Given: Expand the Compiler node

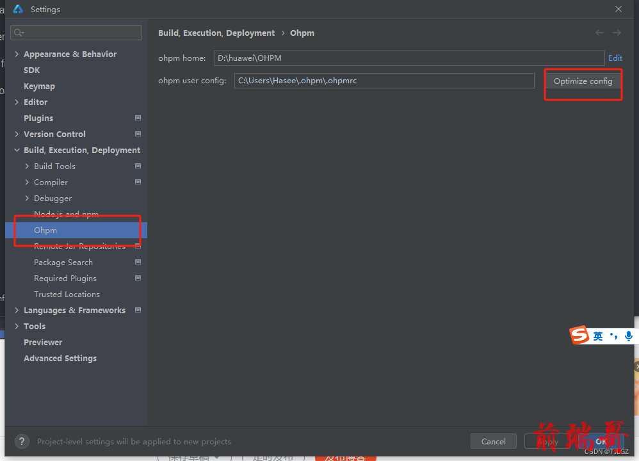Looking at the screenshot, I should [27, 182].
